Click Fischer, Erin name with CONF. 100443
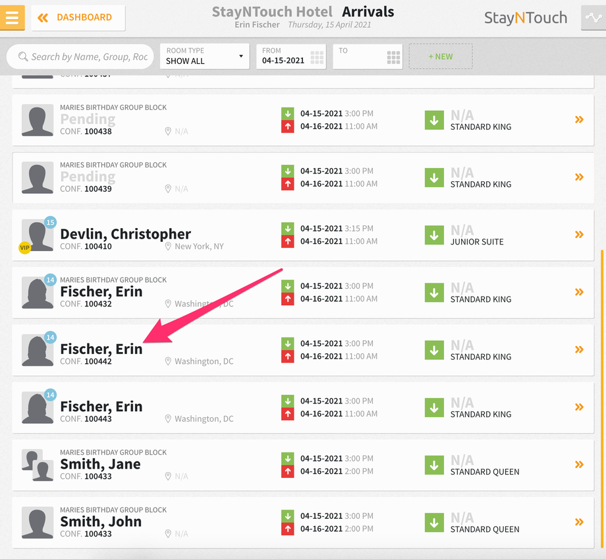 pos(101,407)
